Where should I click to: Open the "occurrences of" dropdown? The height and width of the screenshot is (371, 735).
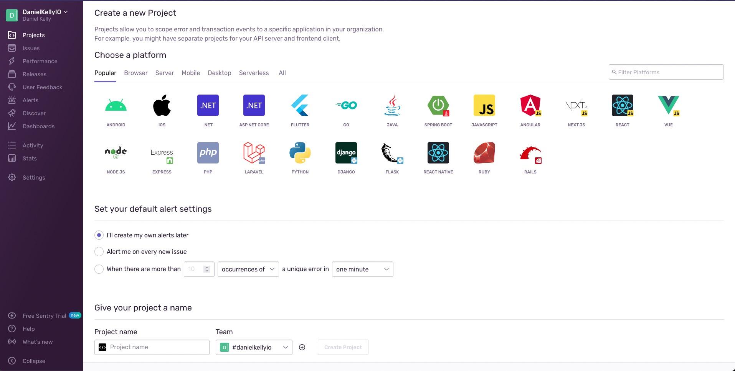[248, 269]
